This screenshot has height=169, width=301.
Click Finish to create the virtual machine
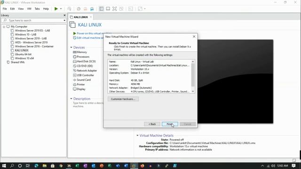170,124
